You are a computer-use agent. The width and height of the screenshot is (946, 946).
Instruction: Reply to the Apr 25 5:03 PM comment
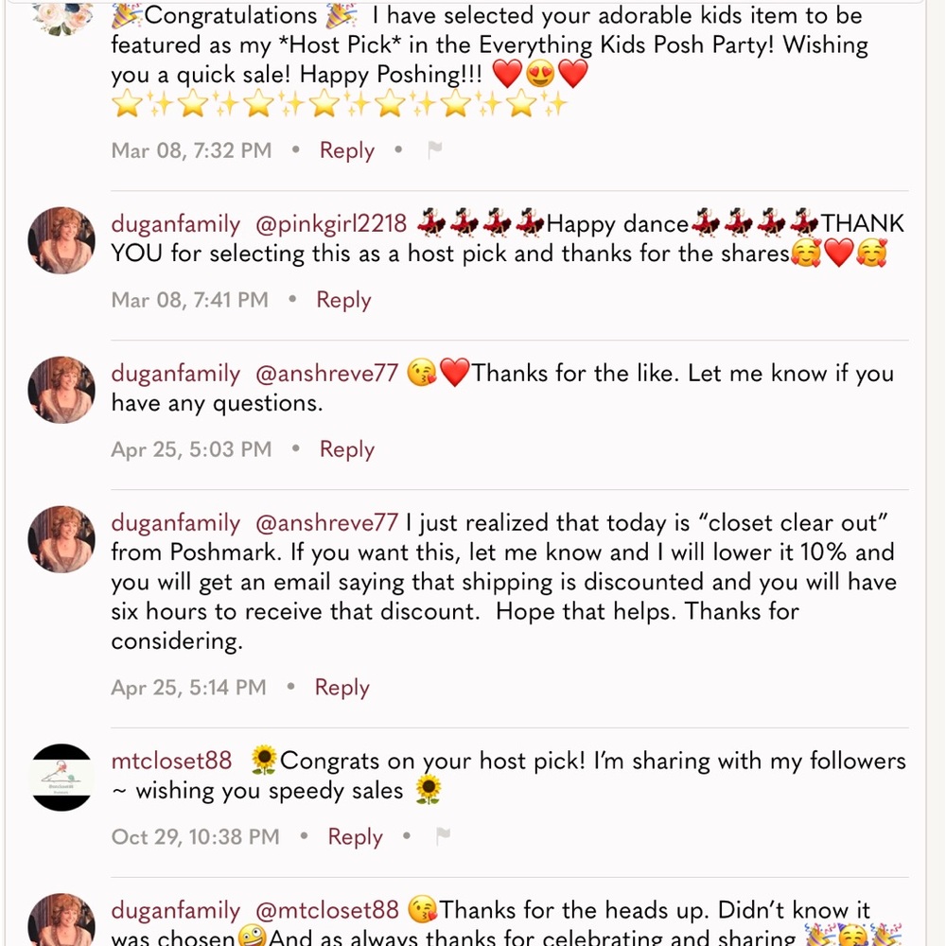pos(347,449)
